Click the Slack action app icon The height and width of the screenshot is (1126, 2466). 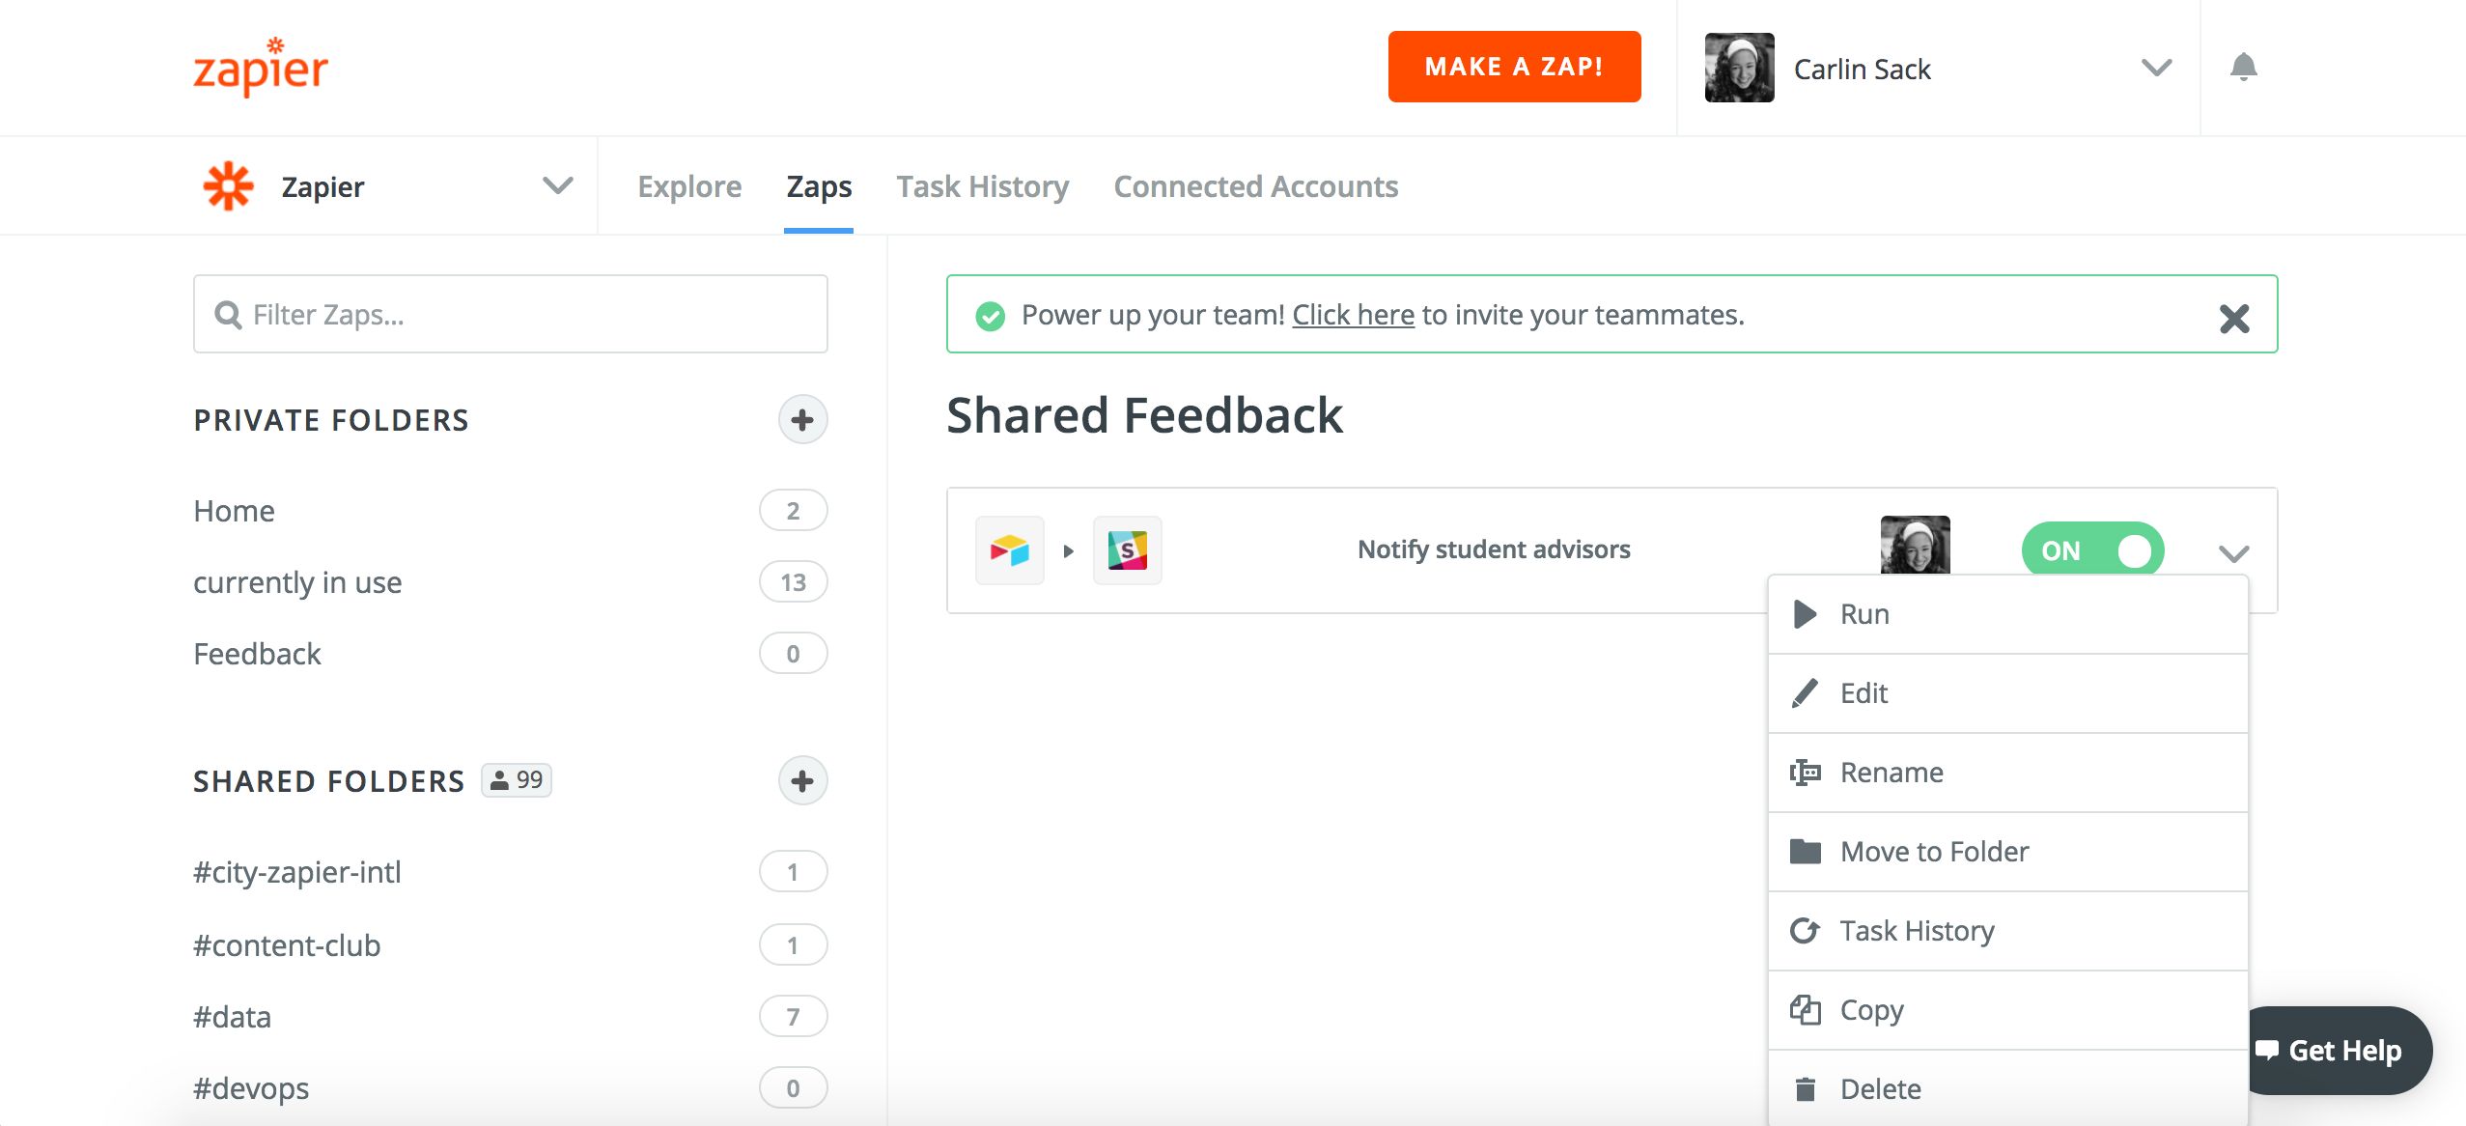tap(1127, 550)
